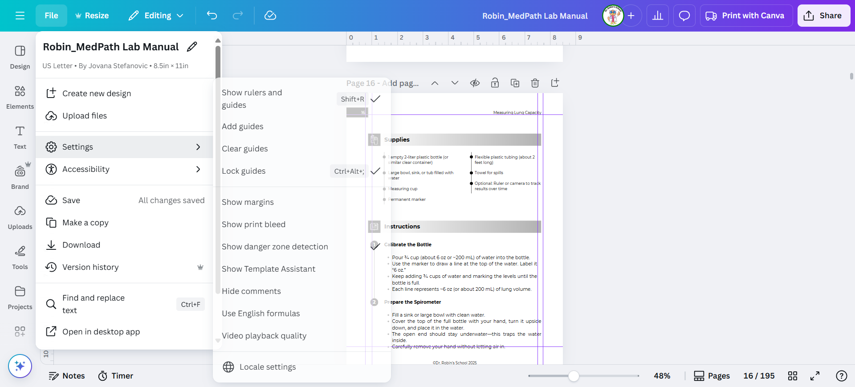855x387 pixels.
Task: Open the Canva AI assistant sparkle button
Action: pos(20,366)
